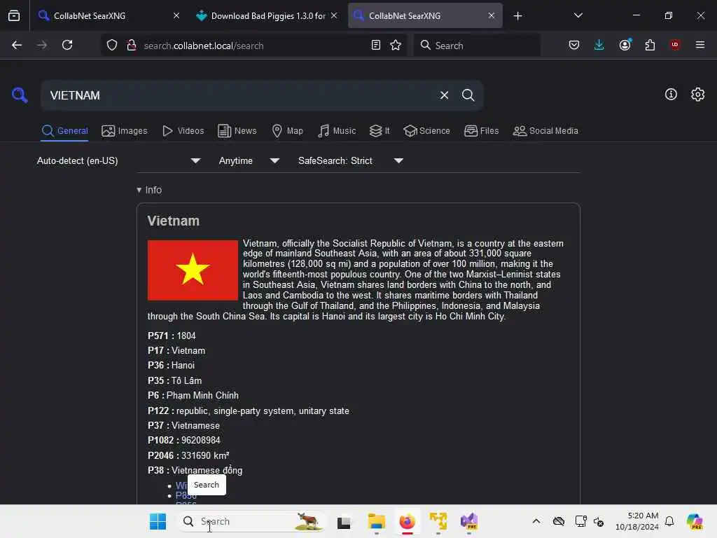This screenshot has width=717, height=538.
Task: Open the SearXNG About info icon
Action: point(671,95)
